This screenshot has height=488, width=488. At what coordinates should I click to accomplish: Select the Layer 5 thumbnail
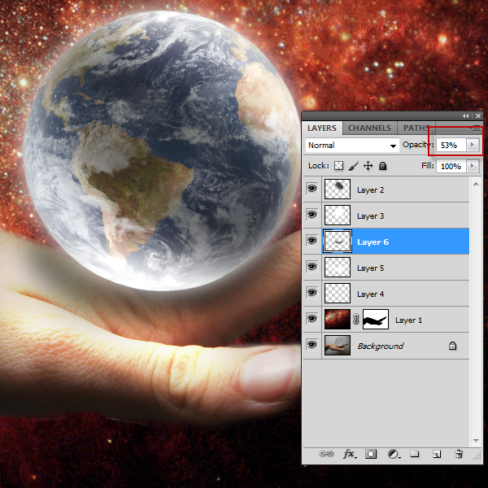pyautogui.click(x=338, y=267)
